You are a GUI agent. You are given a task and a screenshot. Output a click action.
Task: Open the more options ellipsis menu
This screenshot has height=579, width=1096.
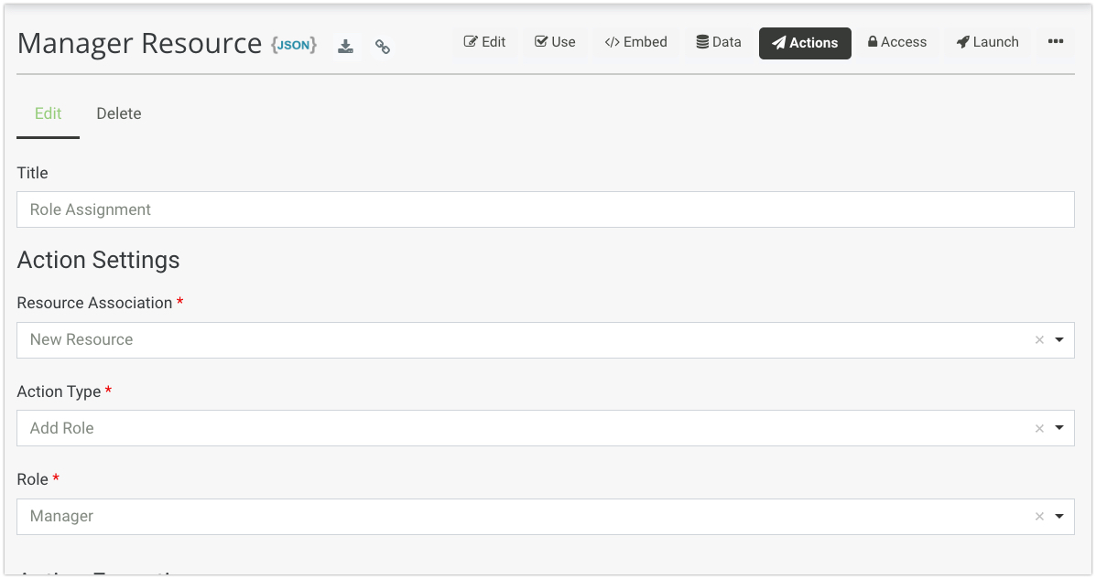(x=1056, y=42)
